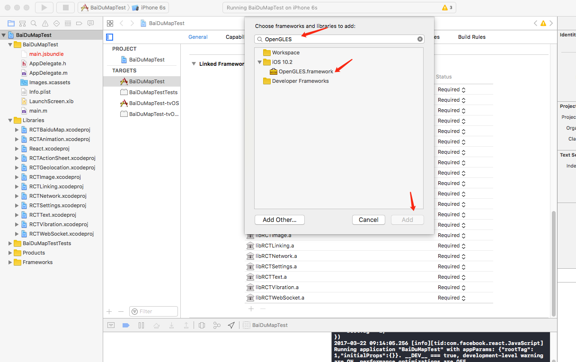
Task: Click the Step Into debug icon
Action: [x=171, y=325]
